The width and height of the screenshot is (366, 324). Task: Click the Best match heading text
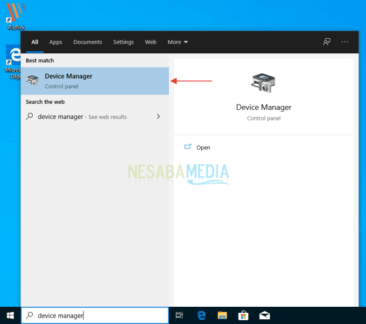[x=40, y=60]
